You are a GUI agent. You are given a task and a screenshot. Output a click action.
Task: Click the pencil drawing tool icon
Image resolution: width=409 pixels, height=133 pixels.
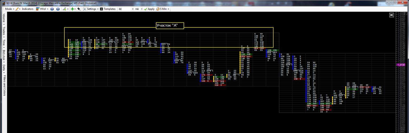pos(17,9)
